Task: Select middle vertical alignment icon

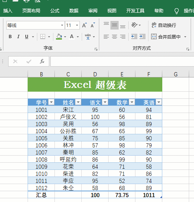Action: (115, 25)
